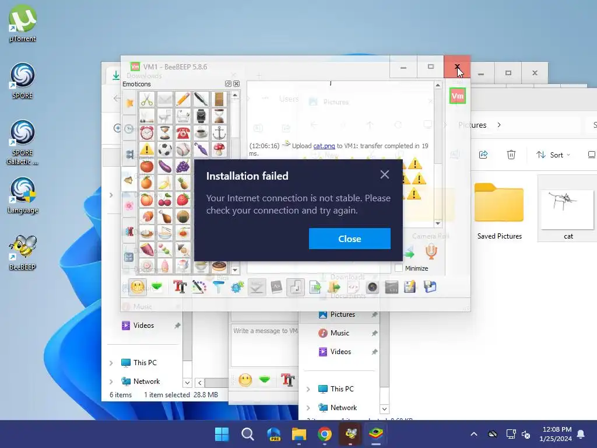The width and height of the screenshot is (597, 448).
Task: Expand This PC in Downloads window tree
Action: pyautogui.click(x=111, y=363)
